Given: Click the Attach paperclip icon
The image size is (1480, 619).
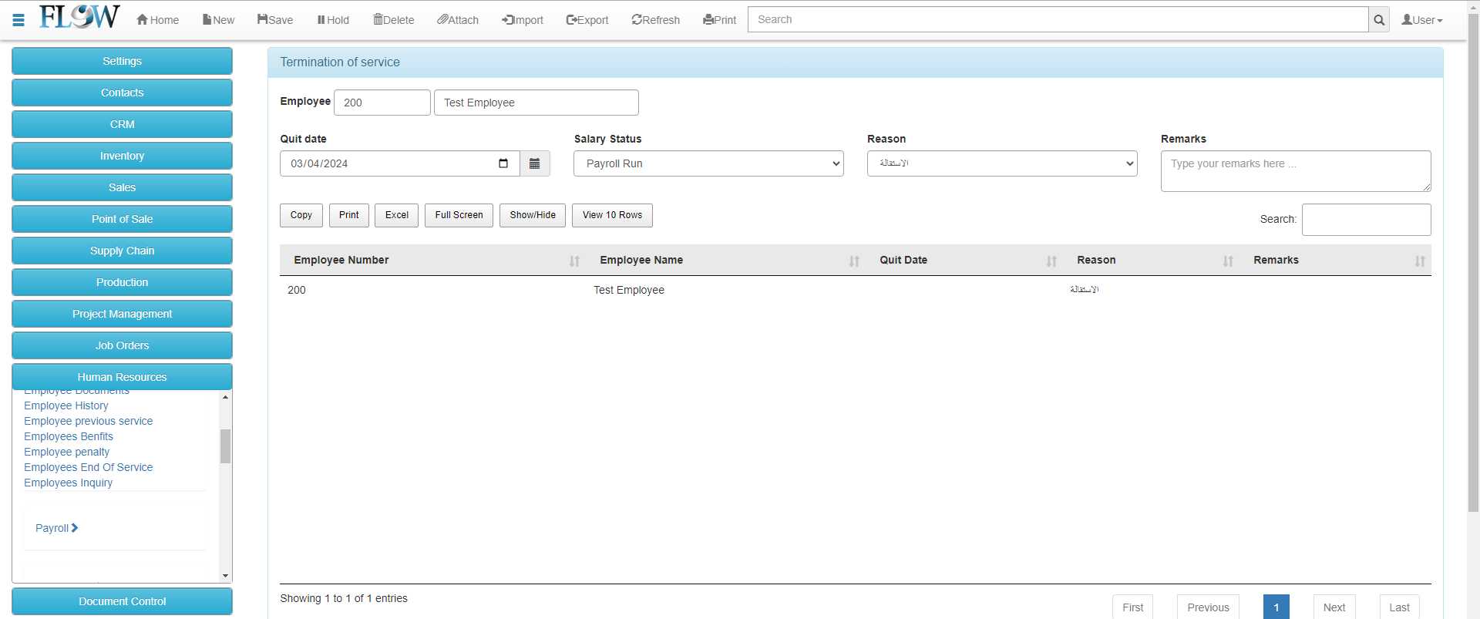Looking at the screenshot, I should coord(442,19).
